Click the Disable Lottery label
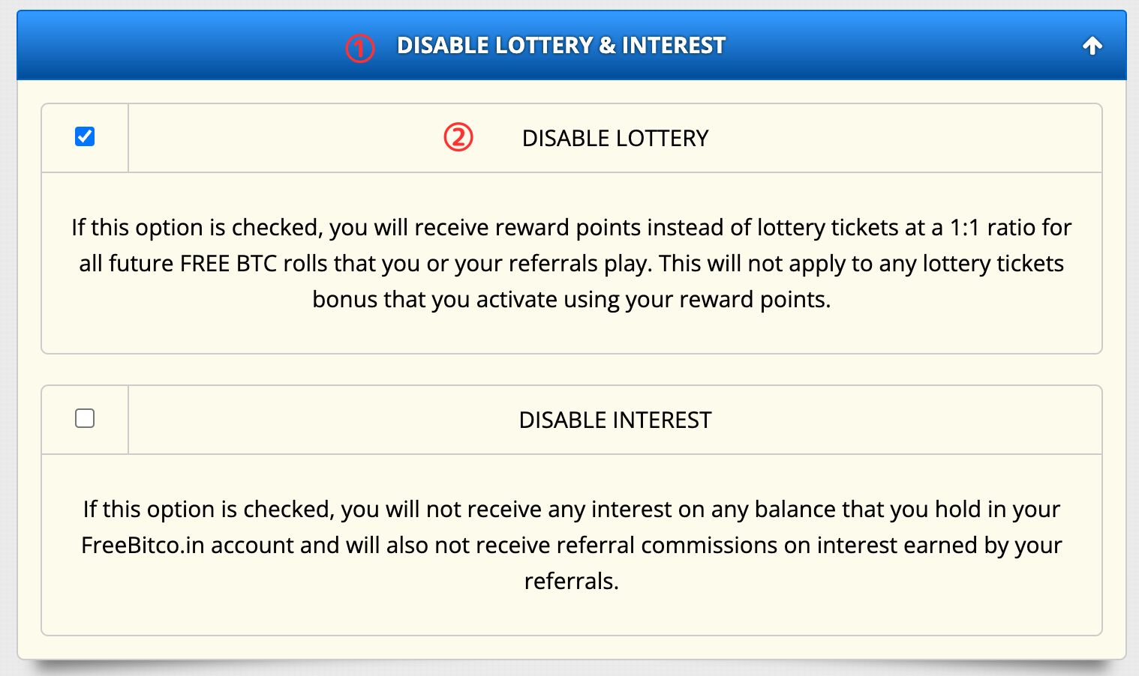Image resolution: width=1139 pixels, height=676 pixels. (x=615, y=139)
